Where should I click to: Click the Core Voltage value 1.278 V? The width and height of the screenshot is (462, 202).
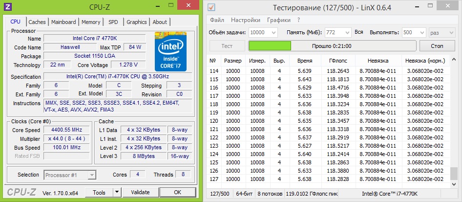click(128, 65)
